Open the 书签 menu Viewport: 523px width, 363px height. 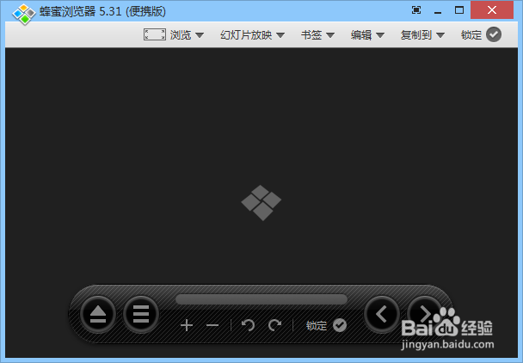311,34
